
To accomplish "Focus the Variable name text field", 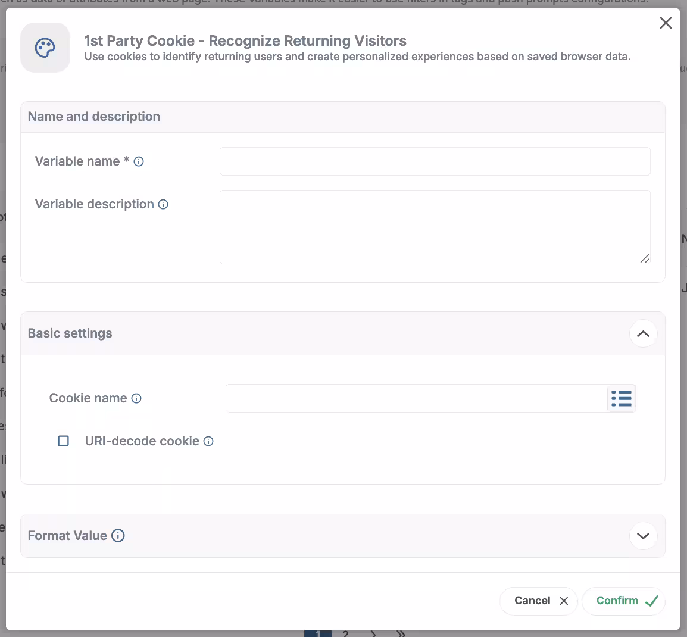I will point(435,161).
